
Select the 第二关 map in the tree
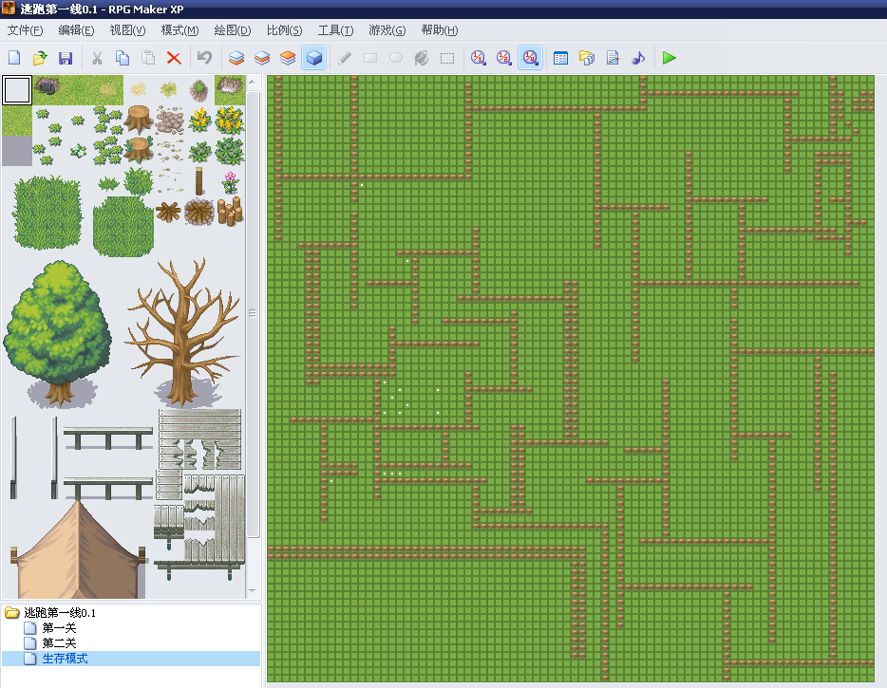[59, 643]
